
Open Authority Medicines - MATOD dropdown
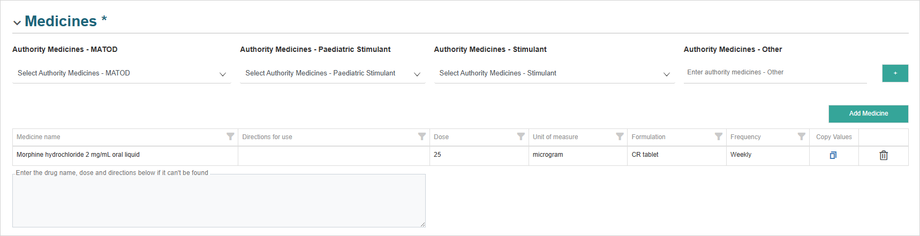coord(122,73)
